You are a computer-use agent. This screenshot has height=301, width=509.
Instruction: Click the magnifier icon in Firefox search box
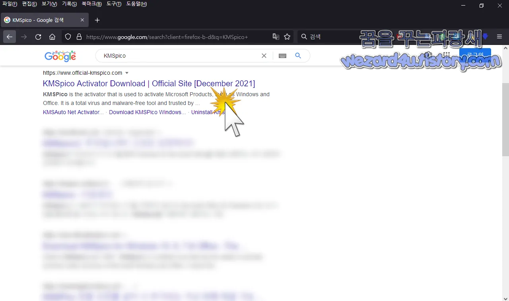[x=304, y=37]
